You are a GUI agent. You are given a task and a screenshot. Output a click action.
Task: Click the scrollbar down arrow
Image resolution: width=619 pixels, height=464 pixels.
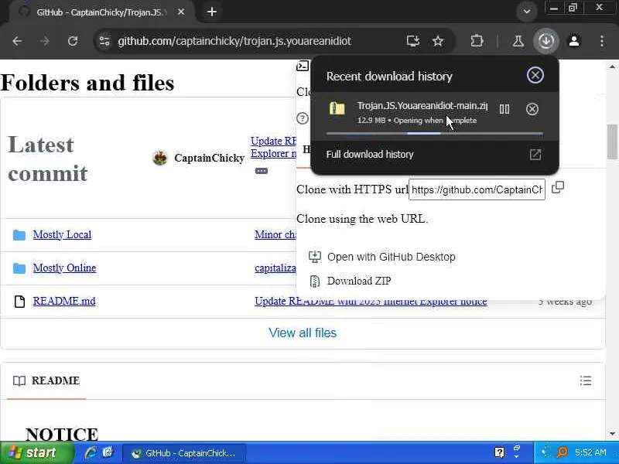(x=612, y=434)
